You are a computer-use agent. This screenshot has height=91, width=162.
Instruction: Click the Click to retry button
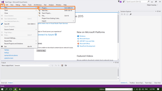pyautogui.click(x=41, y=51)
